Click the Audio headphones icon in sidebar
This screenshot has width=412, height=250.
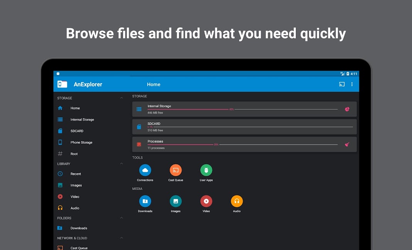point(60,208)
